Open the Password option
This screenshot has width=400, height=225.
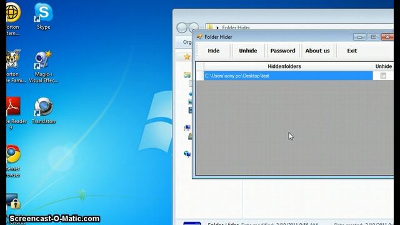[282, 51]
